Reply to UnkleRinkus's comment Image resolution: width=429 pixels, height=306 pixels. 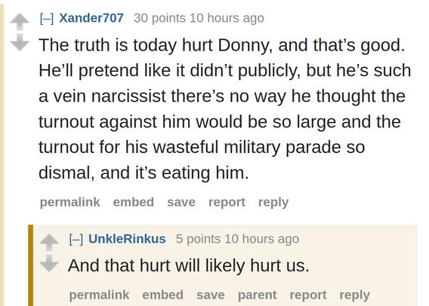pyautogui.click(x=354, y=295)
